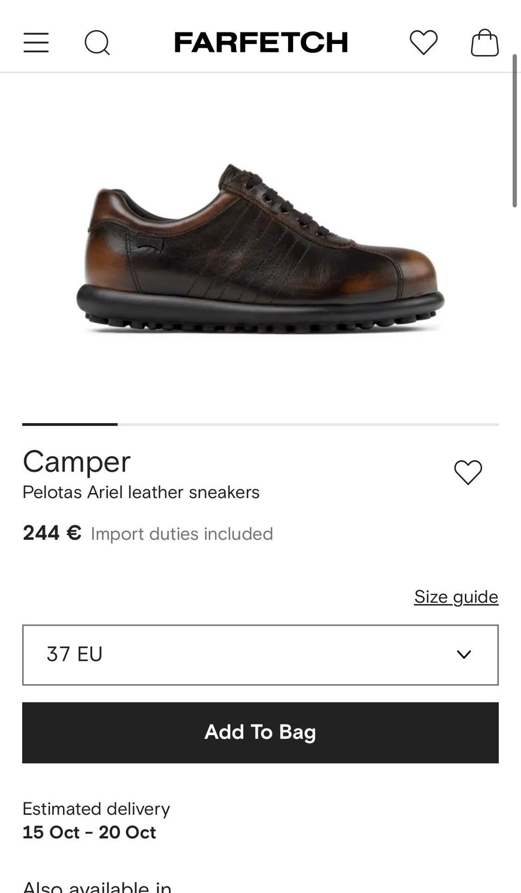Open the Size guide link

[456, 597]
